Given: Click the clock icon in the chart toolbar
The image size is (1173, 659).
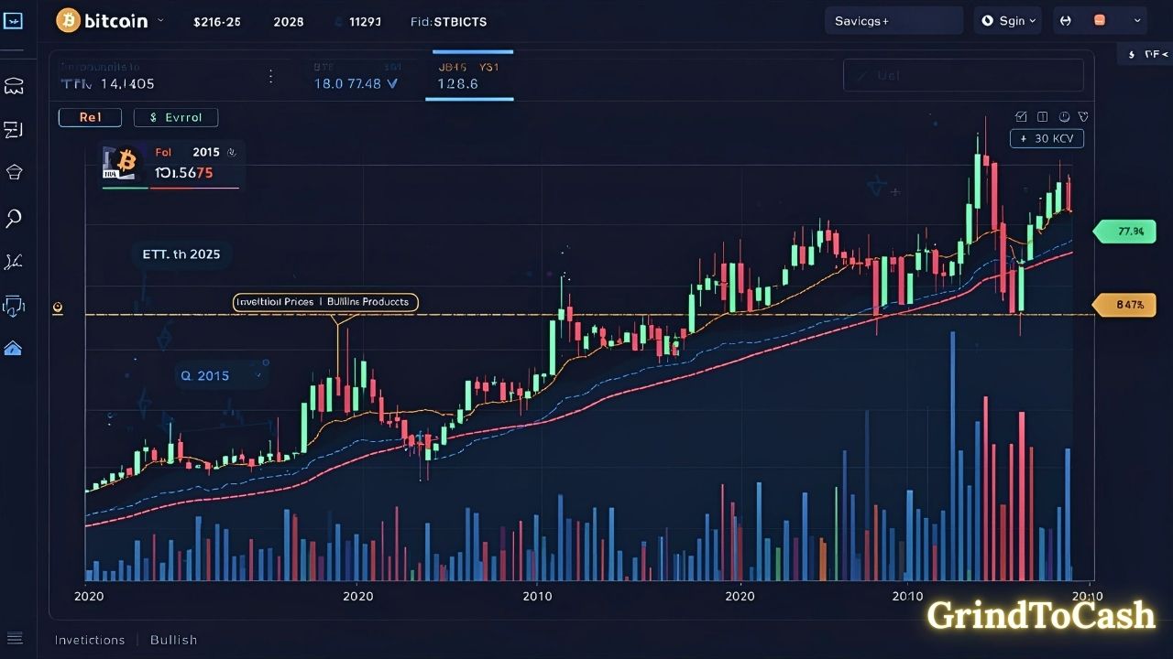Looking at the screenshot, I should pos(1063,117).
